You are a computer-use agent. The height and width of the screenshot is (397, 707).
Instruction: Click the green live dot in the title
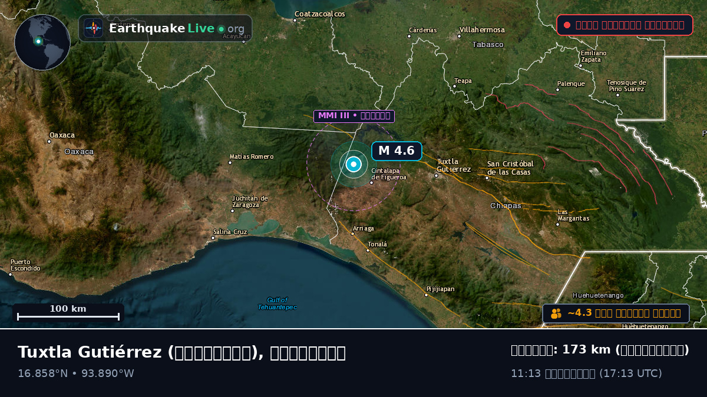tap(221, 29)
